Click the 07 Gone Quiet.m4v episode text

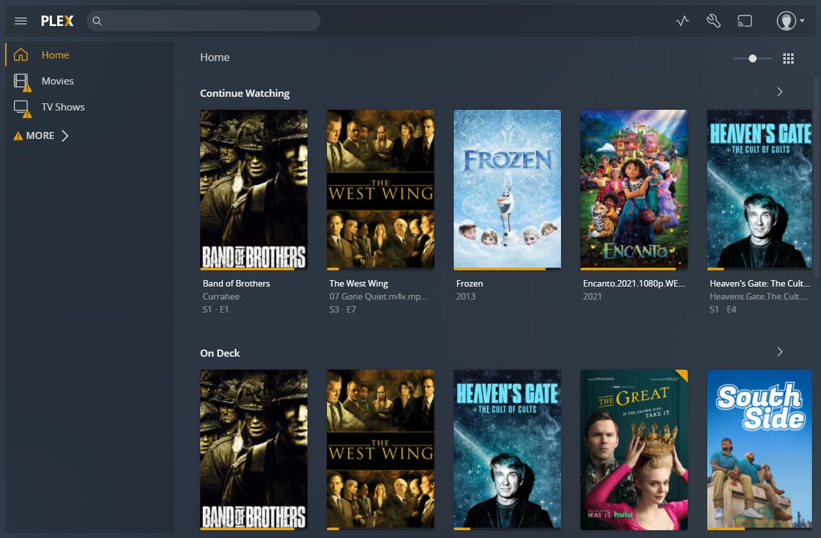378,296
